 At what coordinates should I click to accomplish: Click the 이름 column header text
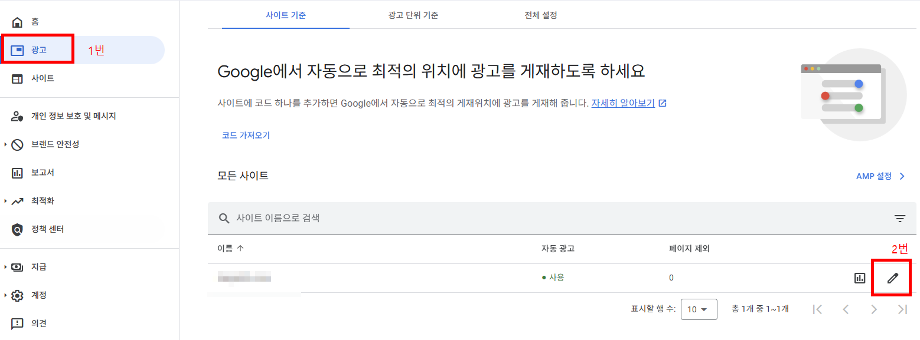coord(225,248)
